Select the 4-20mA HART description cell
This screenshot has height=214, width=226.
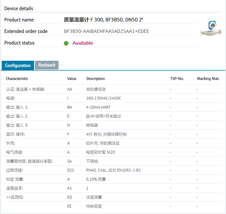(98, 107)
